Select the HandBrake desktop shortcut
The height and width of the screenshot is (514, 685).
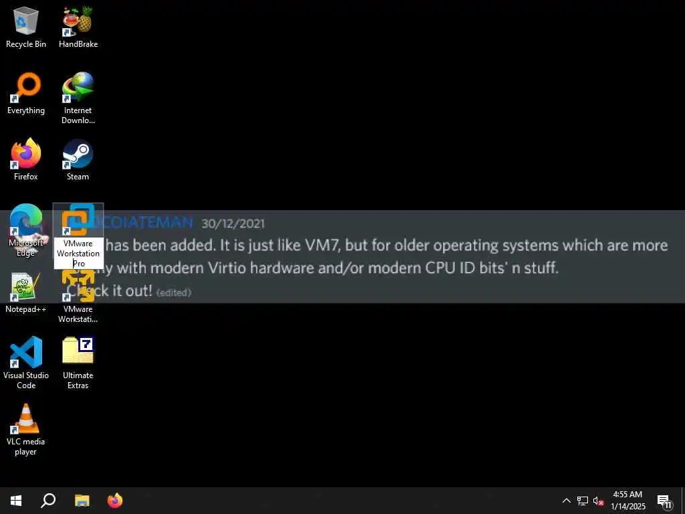78,27
